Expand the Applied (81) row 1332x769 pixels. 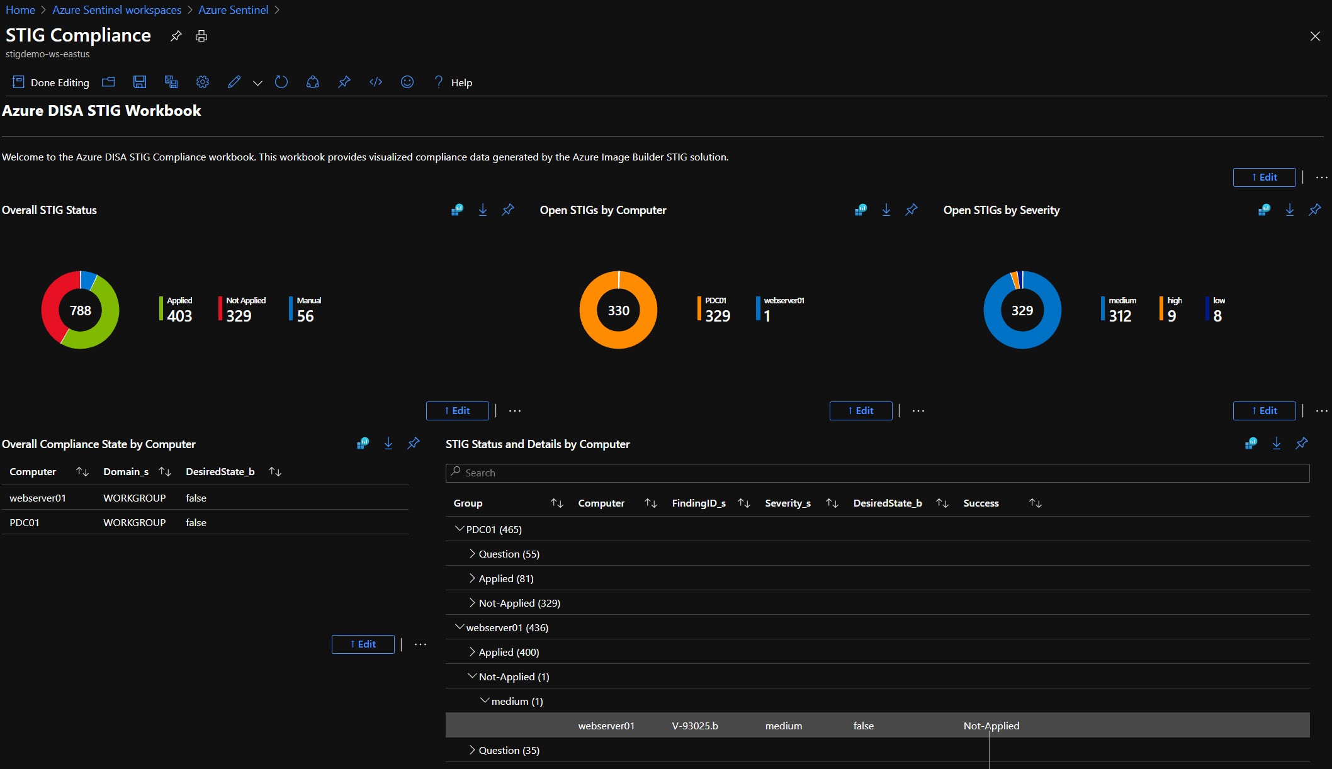pyautogui.click(x=472, y=578)
